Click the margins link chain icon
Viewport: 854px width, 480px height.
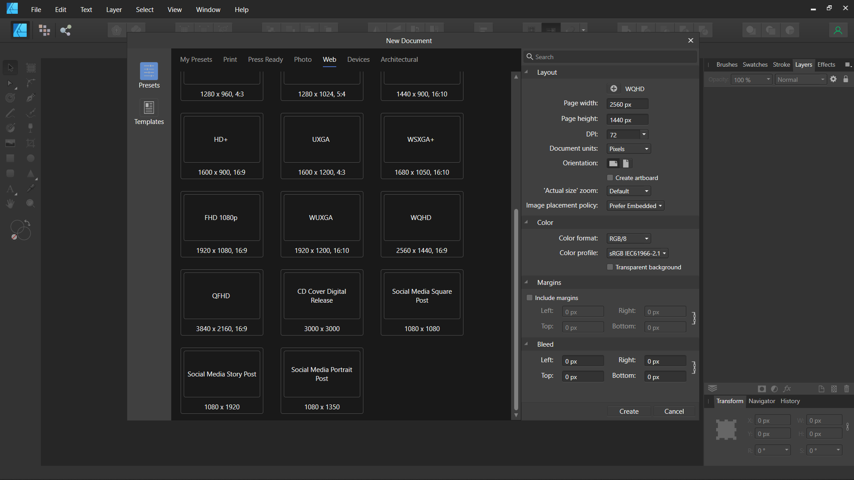click(693, 318)
